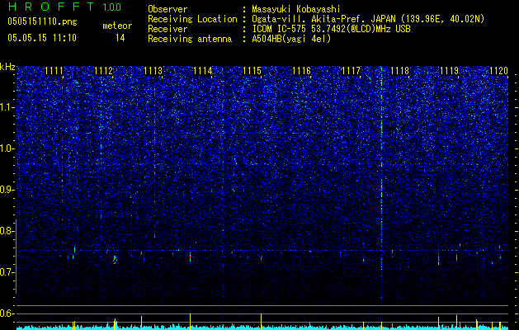Click the 'meteor' label
Screen dimensions: 519x330
coord(117,26)
